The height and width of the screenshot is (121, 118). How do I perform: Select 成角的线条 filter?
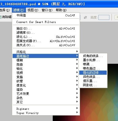coord(93,56)
